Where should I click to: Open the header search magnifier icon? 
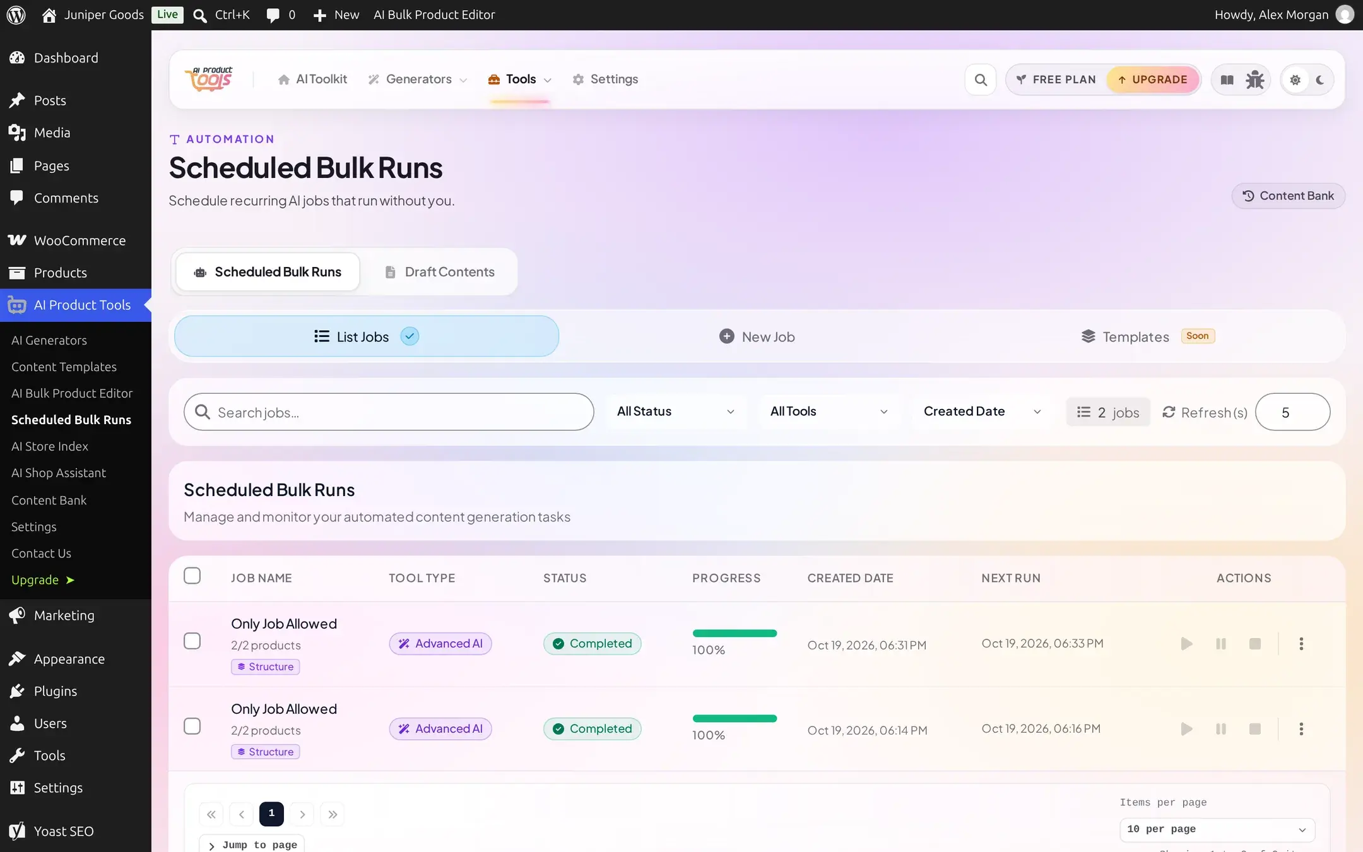click(981, 80)
